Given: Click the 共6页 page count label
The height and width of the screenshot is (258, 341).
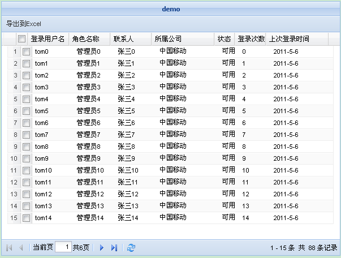Looking at the screenshot, I should click(x=81, y=248).
